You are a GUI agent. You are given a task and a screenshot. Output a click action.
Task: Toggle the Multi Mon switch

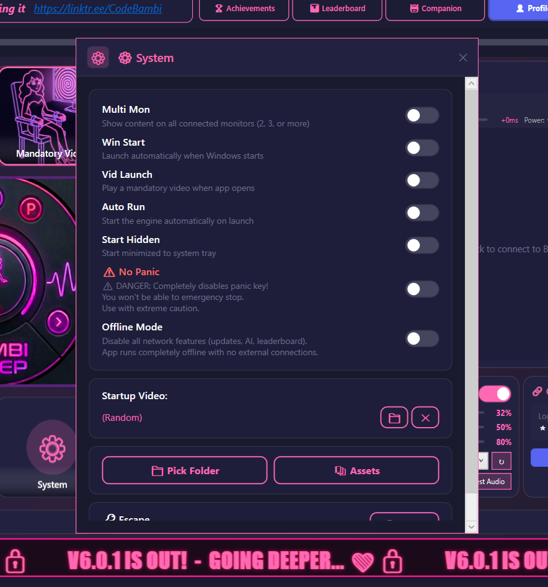[422, 115]
